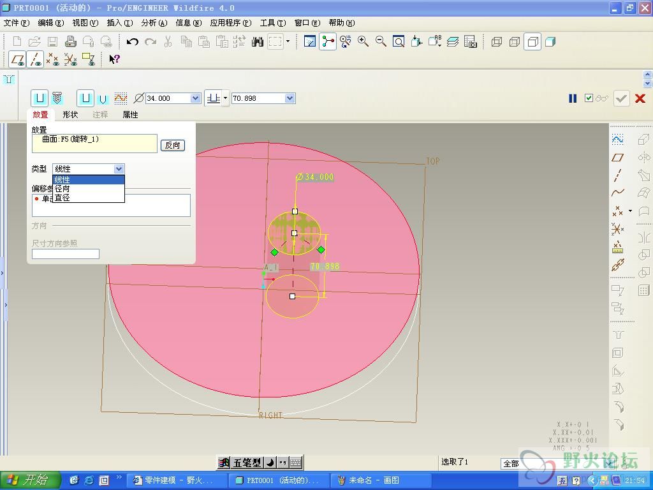Screen dimensions: 653x490
Task: Open context-sensitive help arrow icon
Action: click(x=114, y=59)
